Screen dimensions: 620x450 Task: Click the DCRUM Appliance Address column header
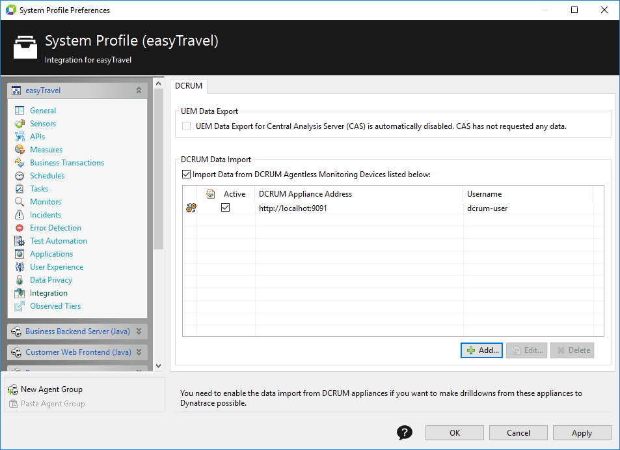click(x=359, y=194)
